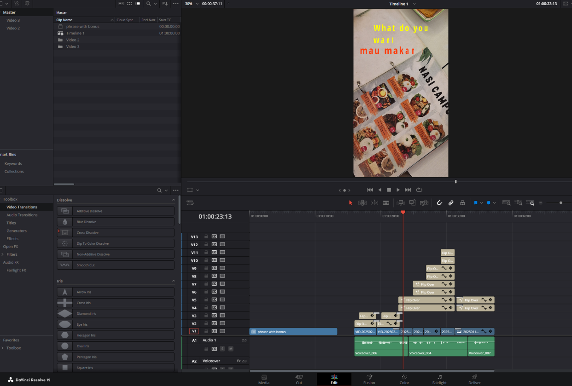Disable video track V5 visibility

pos(222,300)
